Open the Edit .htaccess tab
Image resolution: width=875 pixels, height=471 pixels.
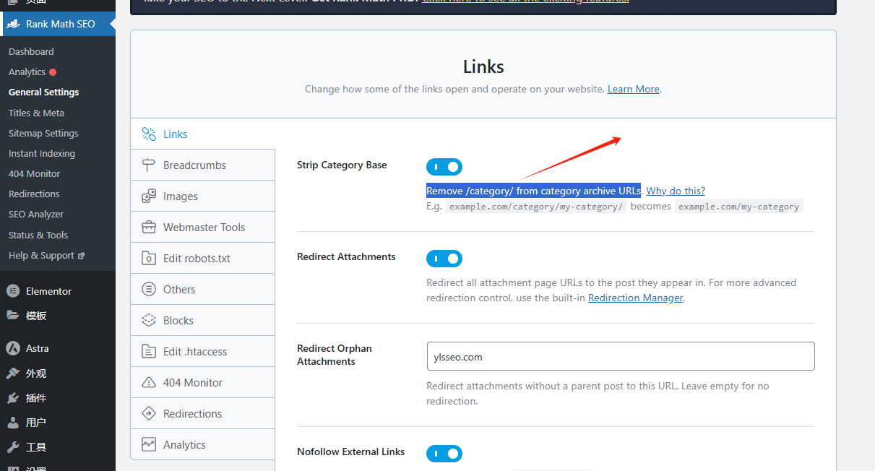tap(203, 351)
